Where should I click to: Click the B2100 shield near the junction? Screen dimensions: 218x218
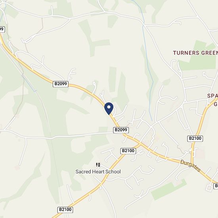pos(128,151)
